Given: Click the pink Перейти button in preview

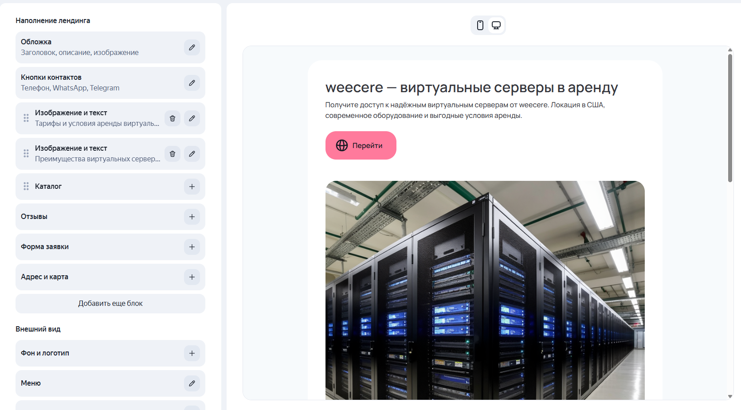Looking at the screenshot, I should click(x=361, y=145).
